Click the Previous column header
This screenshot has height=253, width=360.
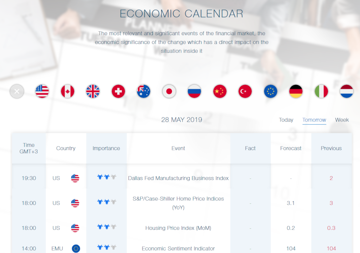tap(331, 148)
